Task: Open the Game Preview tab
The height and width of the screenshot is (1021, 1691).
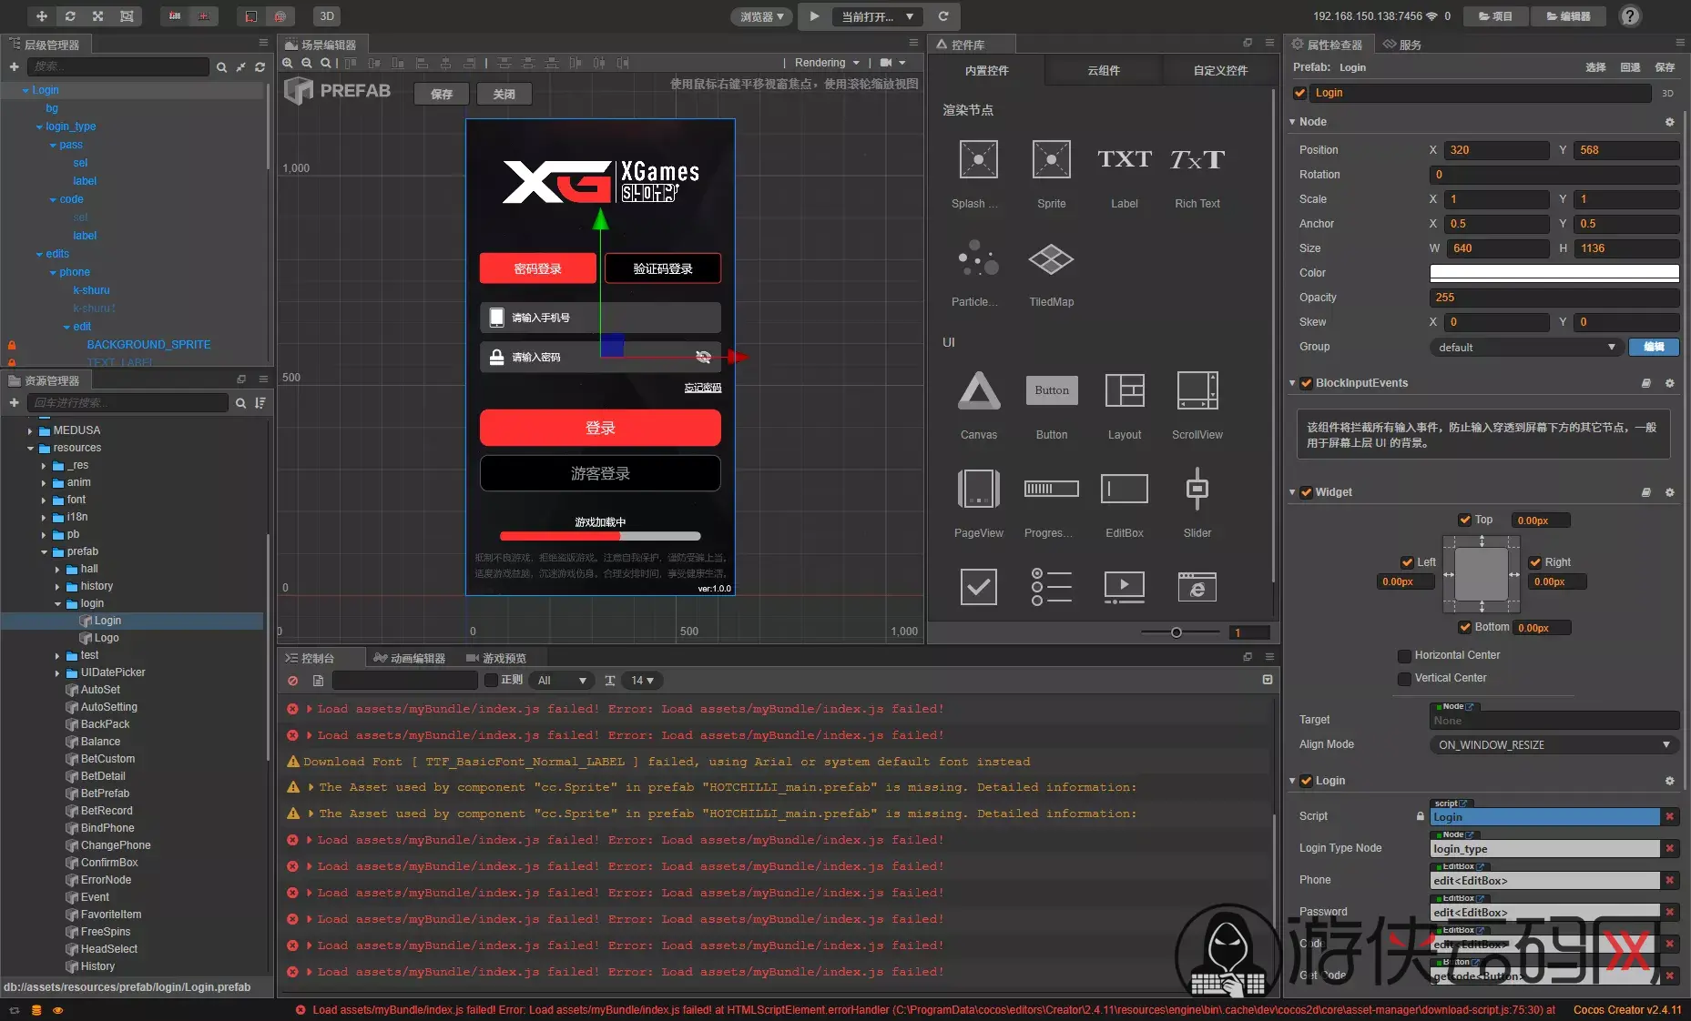Action: coord(496,658)
